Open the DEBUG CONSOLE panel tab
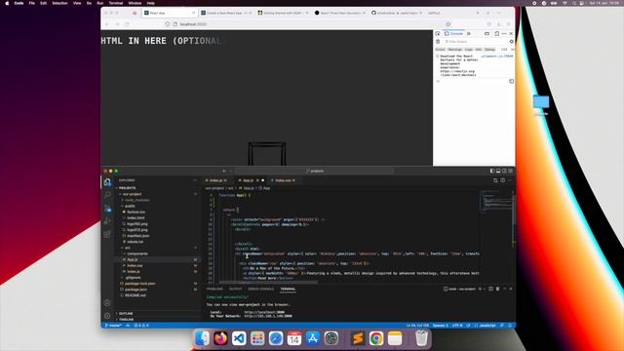Viewport: 624px width, 351px height. (261, 289)
